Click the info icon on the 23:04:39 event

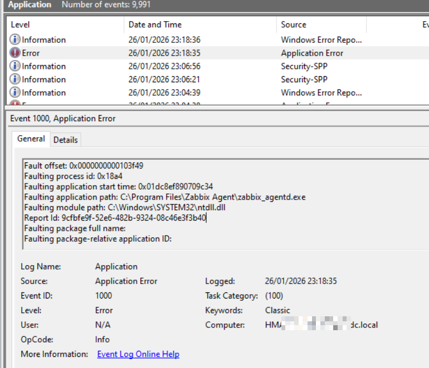15,93
